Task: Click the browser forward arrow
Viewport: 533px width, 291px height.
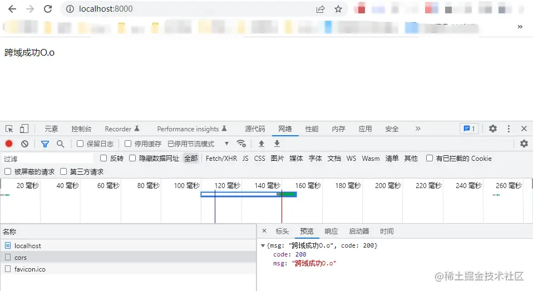Action: point(30,9)
